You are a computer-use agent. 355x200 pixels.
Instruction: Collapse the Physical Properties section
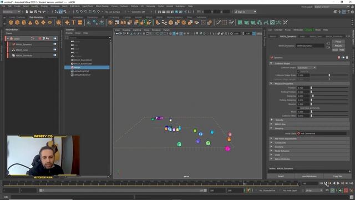pos(271,84)
